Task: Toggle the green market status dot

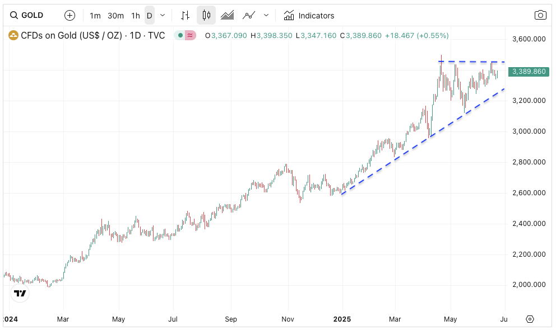Action: [180, 36]
